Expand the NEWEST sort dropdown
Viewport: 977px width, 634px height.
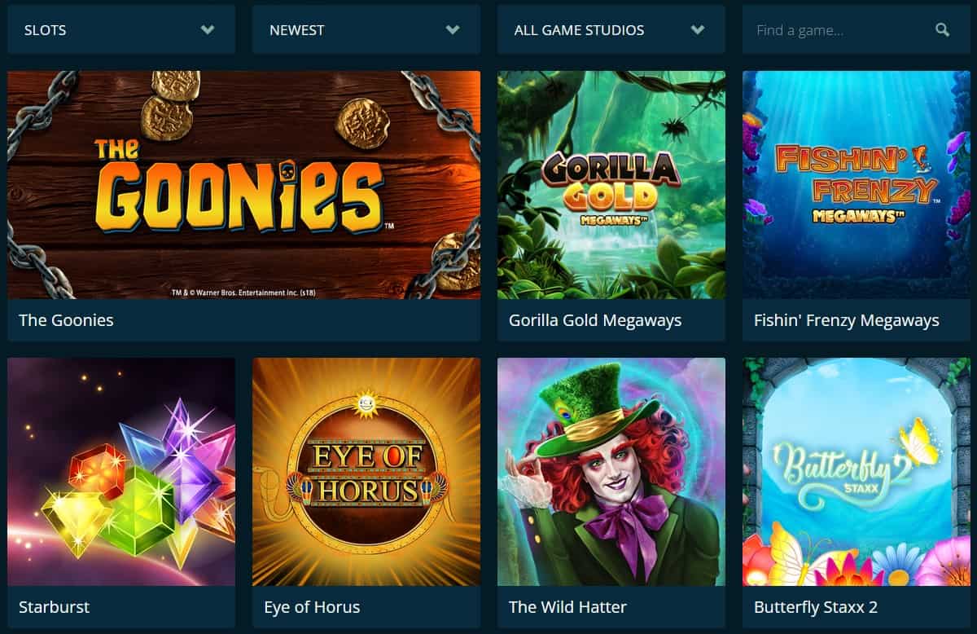click(x=366, y=29)
